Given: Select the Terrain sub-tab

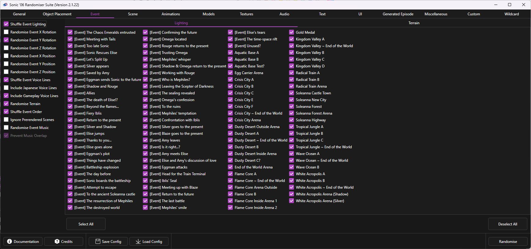Looking at the screenshot, I should [x=414, y=23].
